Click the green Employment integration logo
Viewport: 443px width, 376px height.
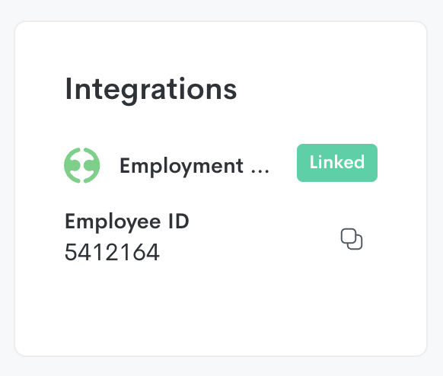82,165
